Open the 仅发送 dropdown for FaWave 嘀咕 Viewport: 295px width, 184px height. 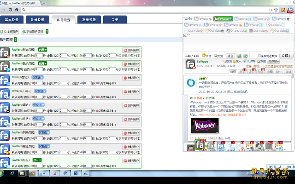(38, 105)
